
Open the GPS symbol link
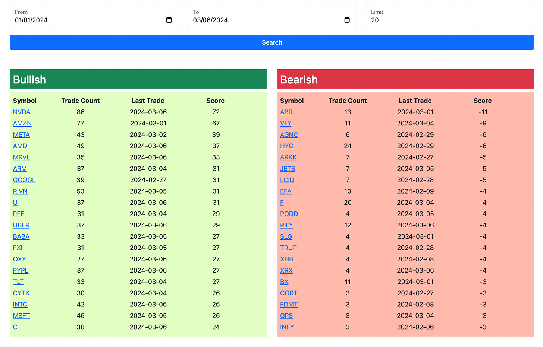(x=286, y=316)
